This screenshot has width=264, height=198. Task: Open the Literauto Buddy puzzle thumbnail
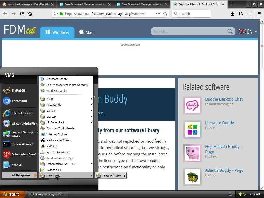192,129
